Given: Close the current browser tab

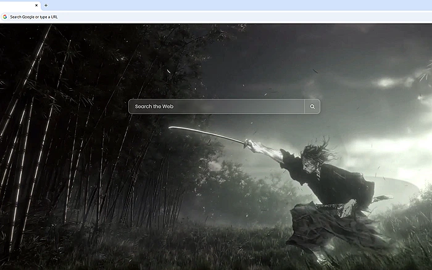Looking at the screenshot, I should [x=36, y=5].
